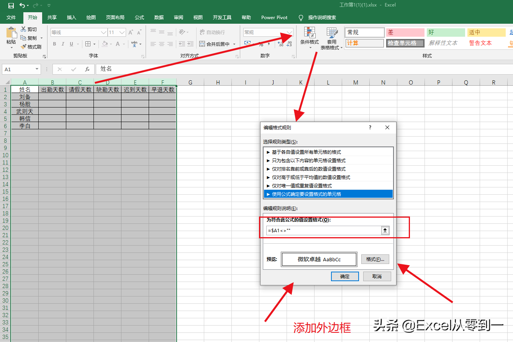The width and height of the screenshot is (513, 342).
Task: Click the Save icon in quick access toolbar
Action: click(x=11, y=5)
